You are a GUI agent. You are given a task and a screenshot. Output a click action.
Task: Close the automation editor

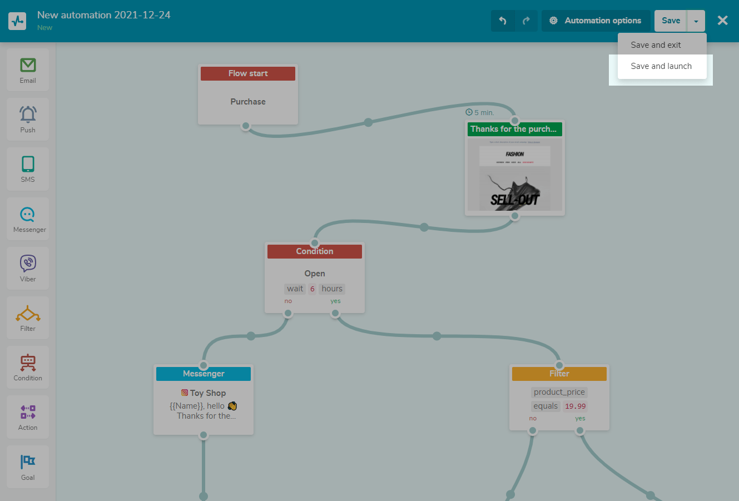pyautogui.click(x=722, y=21)
